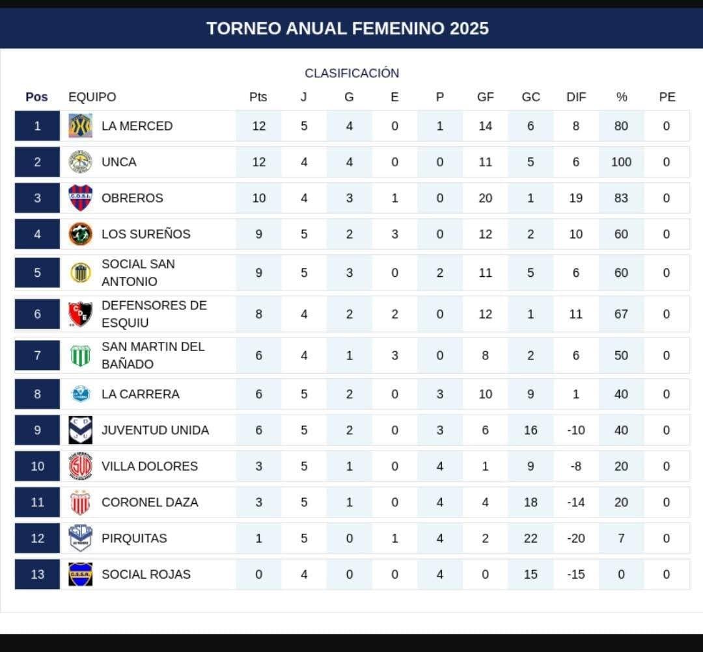Open the JUVENTUD UNIDA team name
703x652 pixels.
point(155,430)
